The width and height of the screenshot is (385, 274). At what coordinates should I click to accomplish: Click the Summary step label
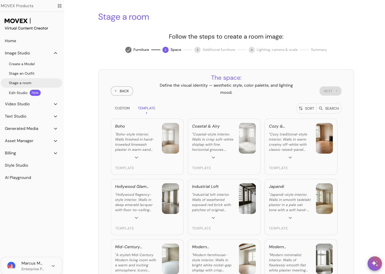tap(319, 50)
